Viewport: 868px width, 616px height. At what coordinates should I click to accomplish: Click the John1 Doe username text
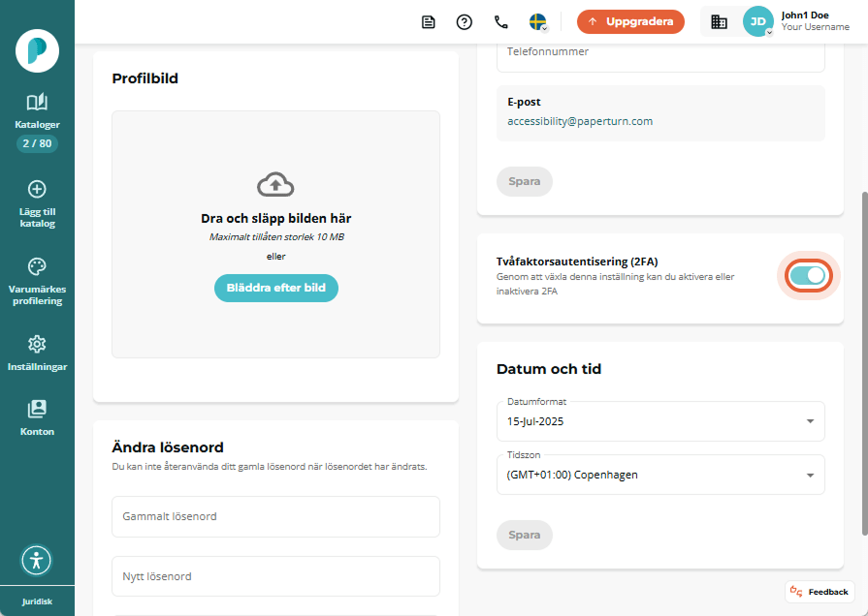point(805,15)
